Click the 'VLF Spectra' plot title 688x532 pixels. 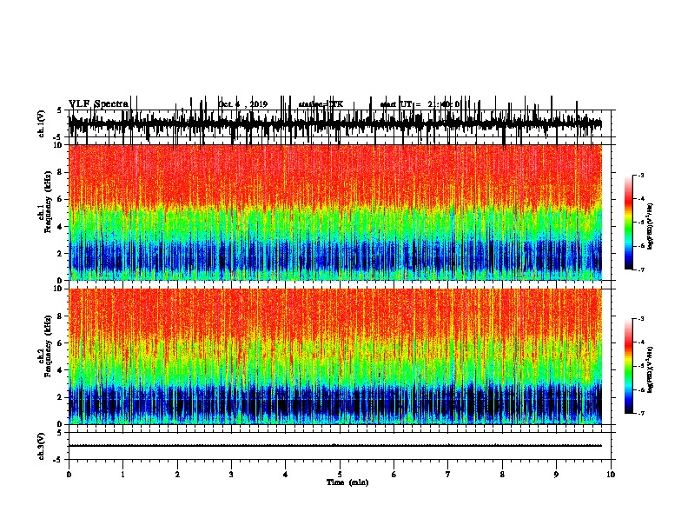click(x=98, y=104)
